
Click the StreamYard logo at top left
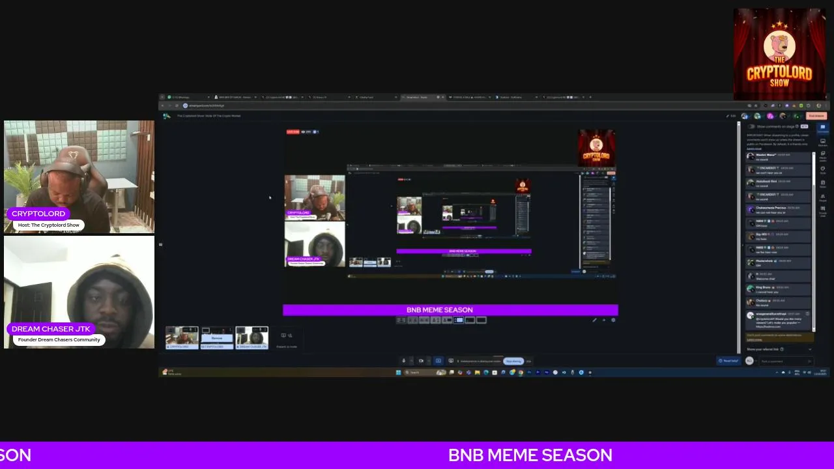167,116
